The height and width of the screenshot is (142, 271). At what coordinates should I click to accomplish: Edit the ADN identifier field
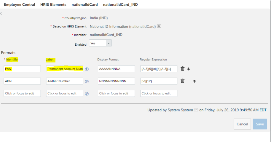[x=22, y=81]
